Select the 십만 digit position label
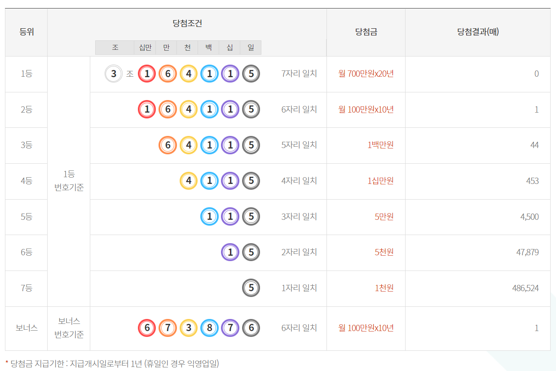This screenshot has height=371, width=556. pyautogui.click(x=145, y=48)
